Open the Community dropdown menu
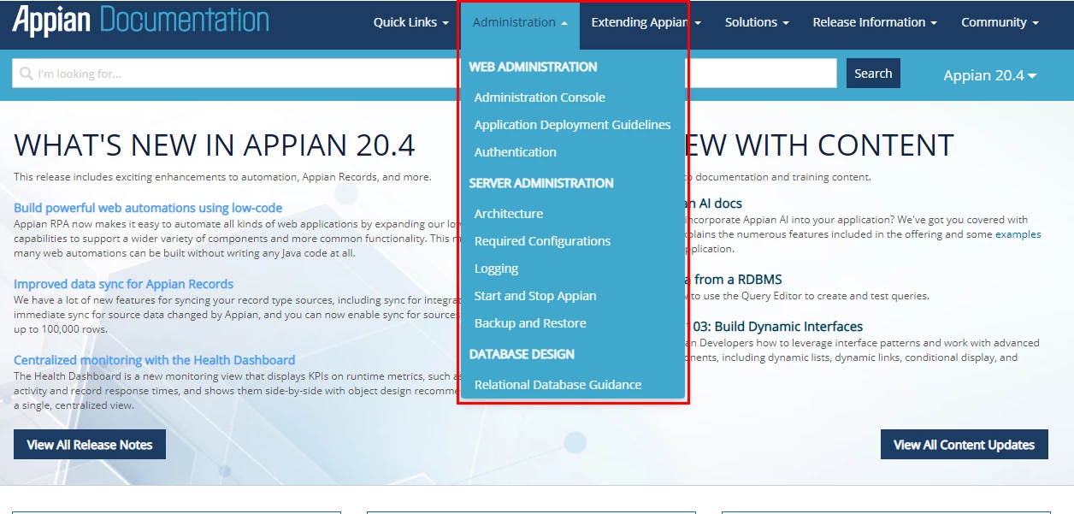 tap(1000, 22)
